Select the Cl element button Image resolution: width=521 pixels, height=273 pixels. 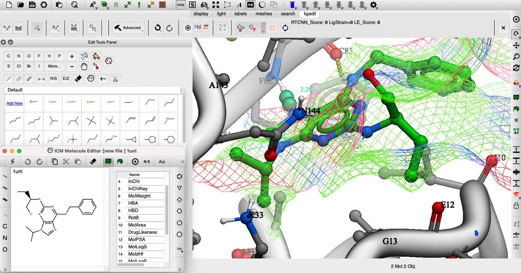point(19,66)
